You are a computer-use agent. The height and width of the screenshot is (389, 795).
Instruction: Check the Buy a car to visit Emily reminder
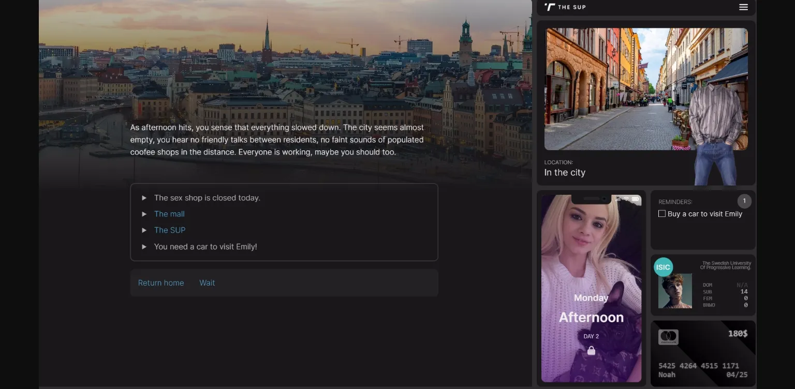tap(661, 213)
